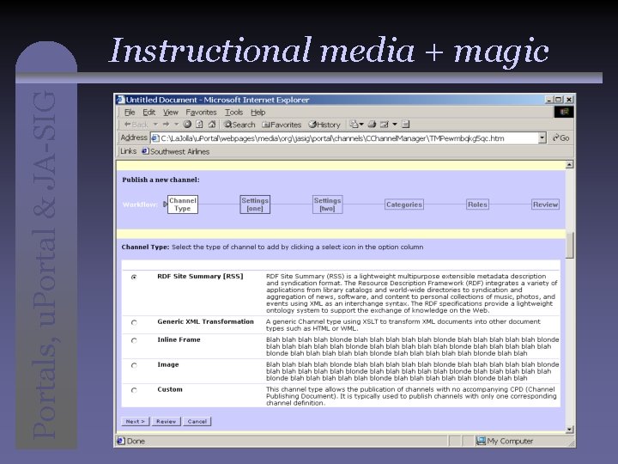Click the Next > button
Viewport: 618px width, 464px height.
pos(136,421)
